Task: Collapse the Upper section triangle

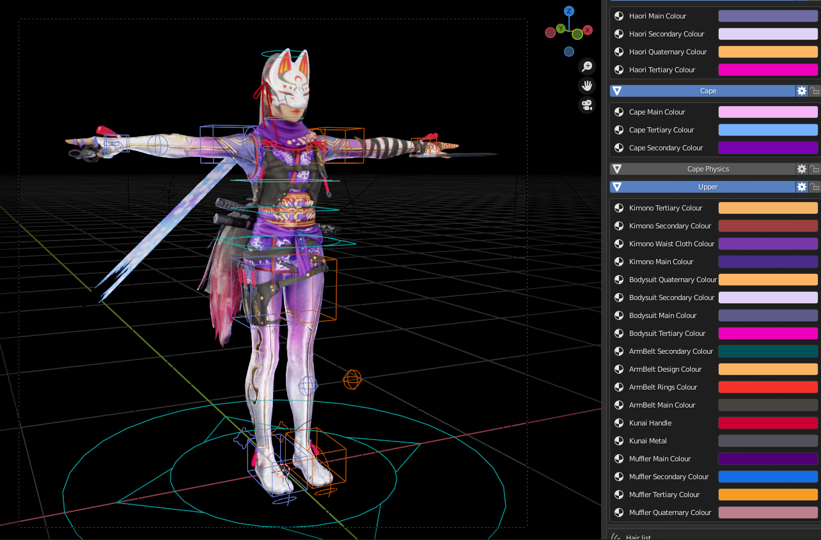Action: [617, 187]
